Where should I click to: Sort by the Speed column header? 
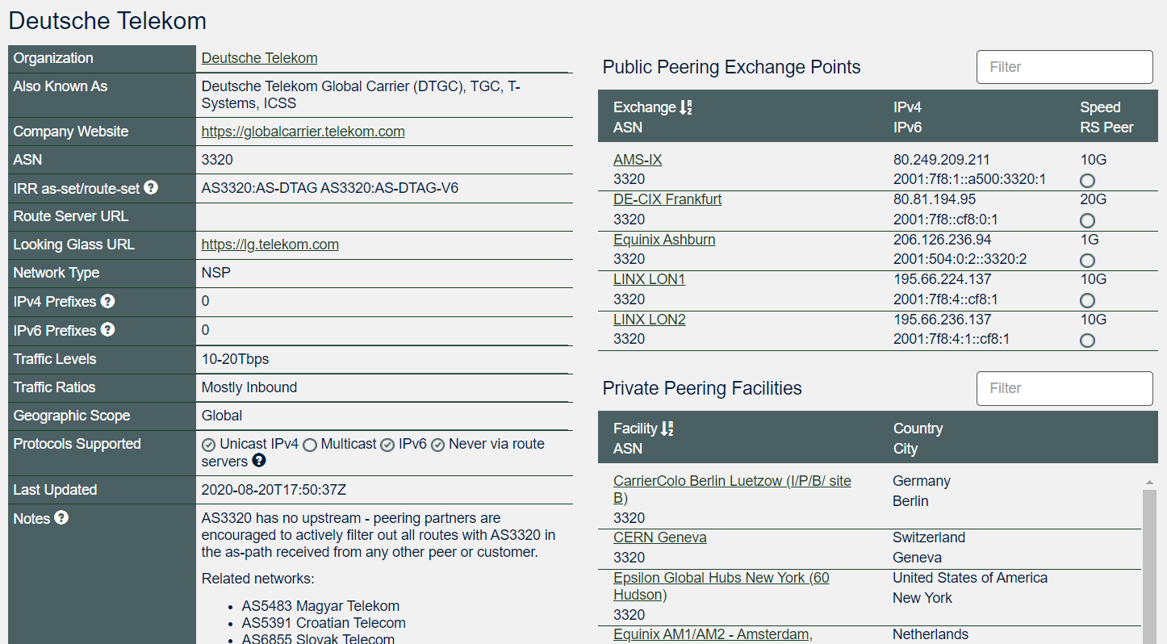coord(1100,107)
